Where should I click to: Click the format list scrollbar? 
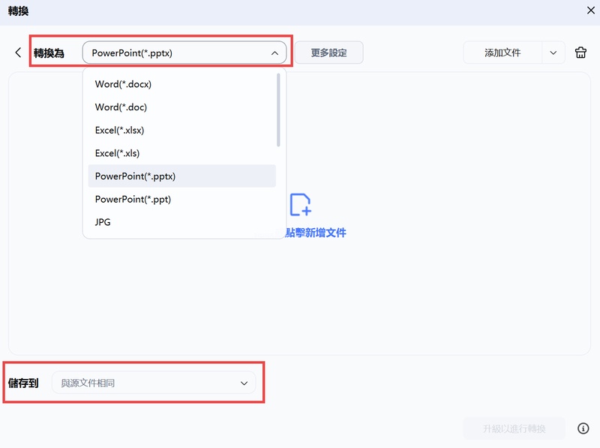click(278, 110)
